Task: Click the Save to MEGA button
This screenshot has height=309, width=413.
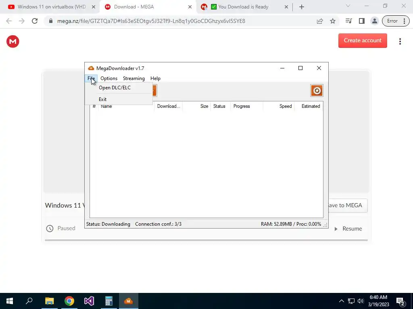Action: pyautogui.click(x=348, y=205)
